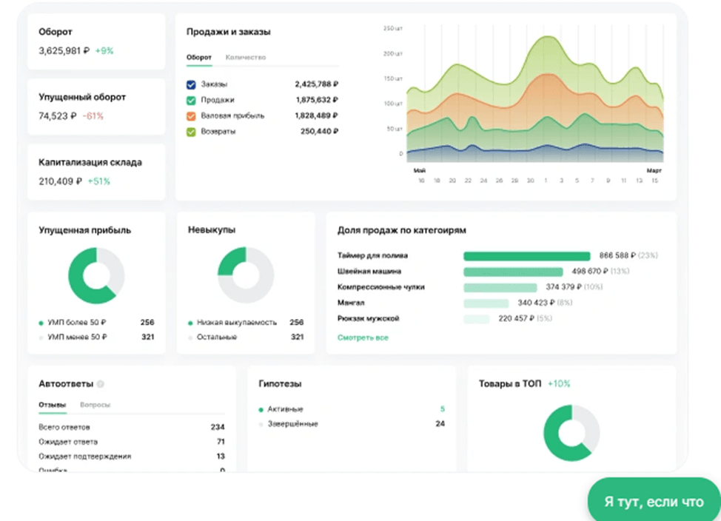Viewport: 721px width, 521px height.
Task: Toggle the Возвраты checkbox
Action: 191,132
